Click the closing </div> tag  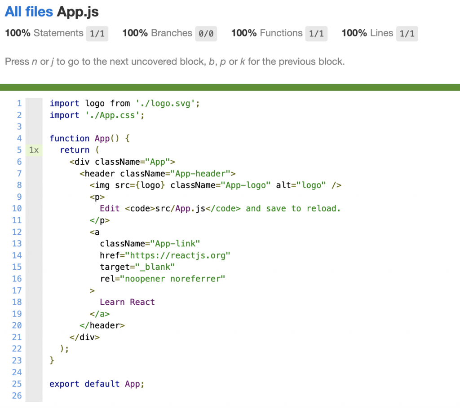tap(84, 337)
